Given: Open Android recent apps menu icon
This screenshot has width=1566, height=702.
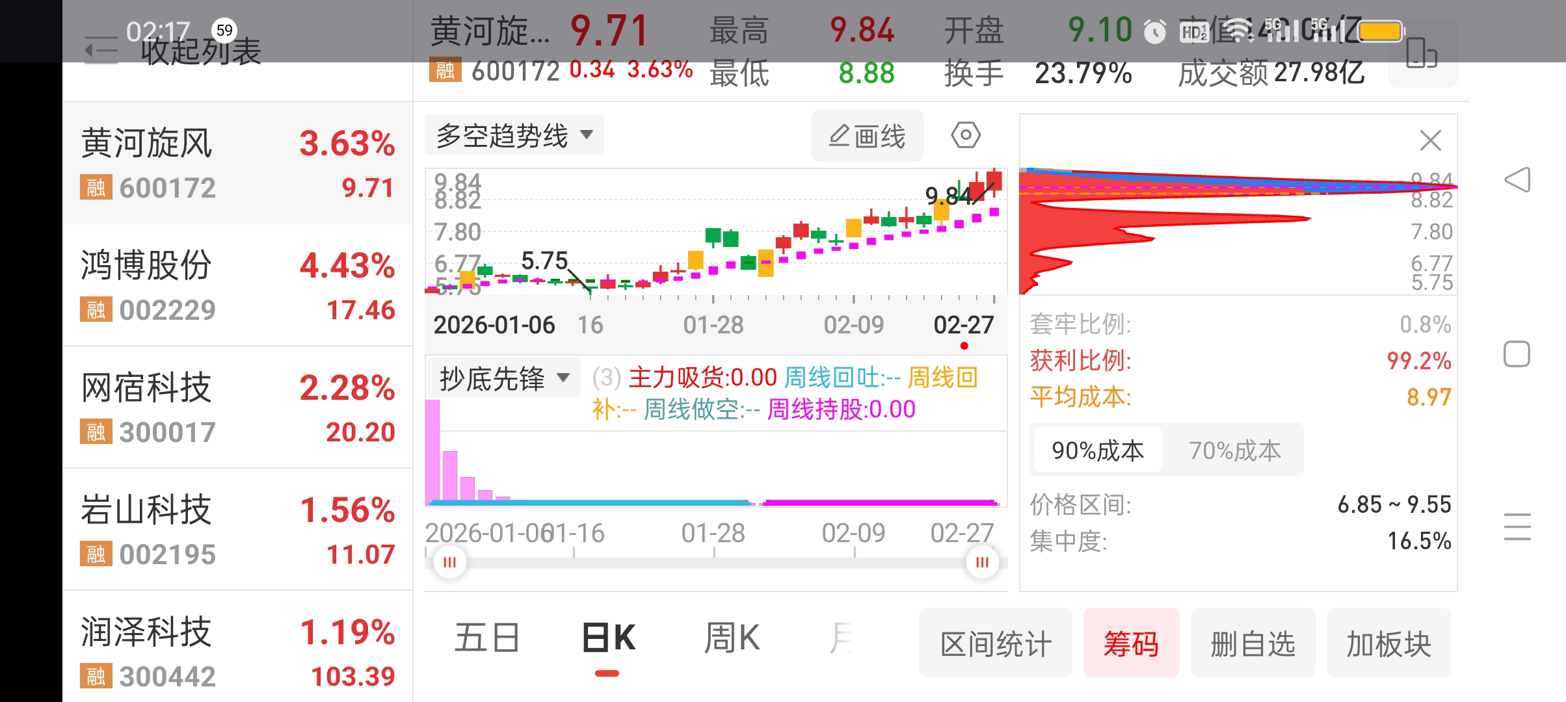Looking at the screenshot, I should click(1517, 526).
